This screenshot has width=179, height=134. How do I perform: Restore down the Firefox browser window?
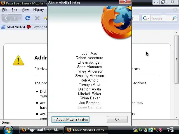click(x=163, y=2)
